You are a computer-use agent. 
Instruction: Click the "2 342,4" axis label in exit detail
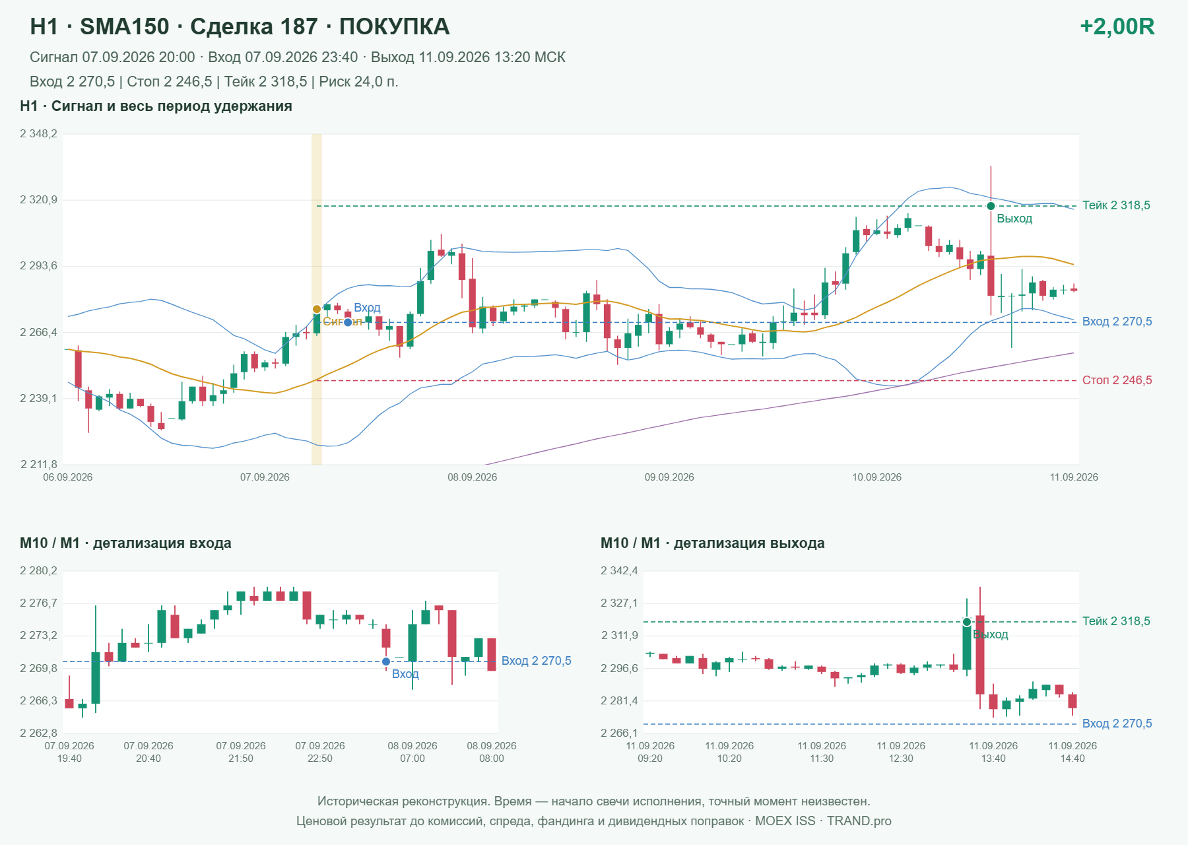619,571
